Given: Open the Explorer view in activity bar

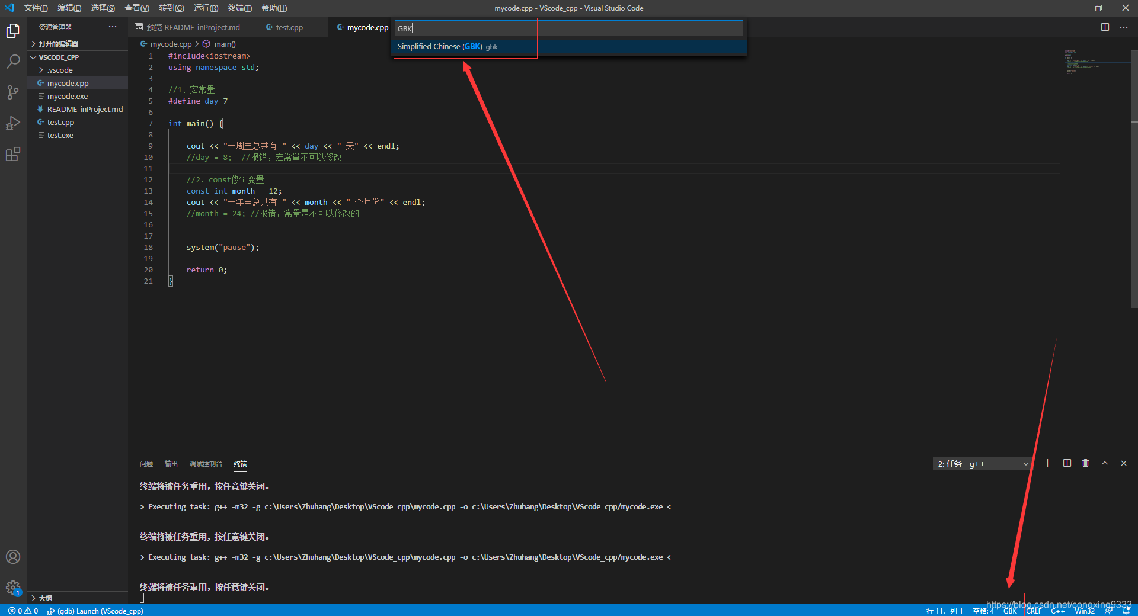Looking at the screenshot, I should [x=13, y=31].
